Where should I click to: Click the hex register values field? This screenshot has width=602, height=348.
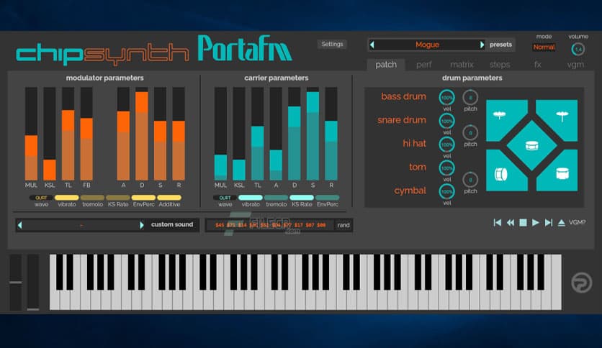(270, 225)
